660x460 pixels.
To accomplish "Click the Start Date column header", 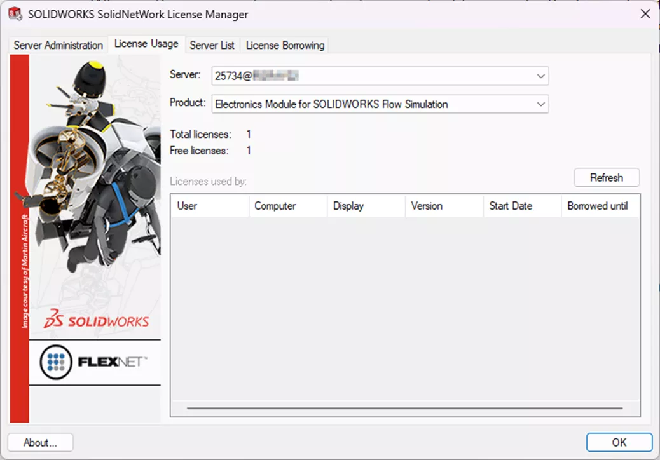I will click(x=521, y=206).
